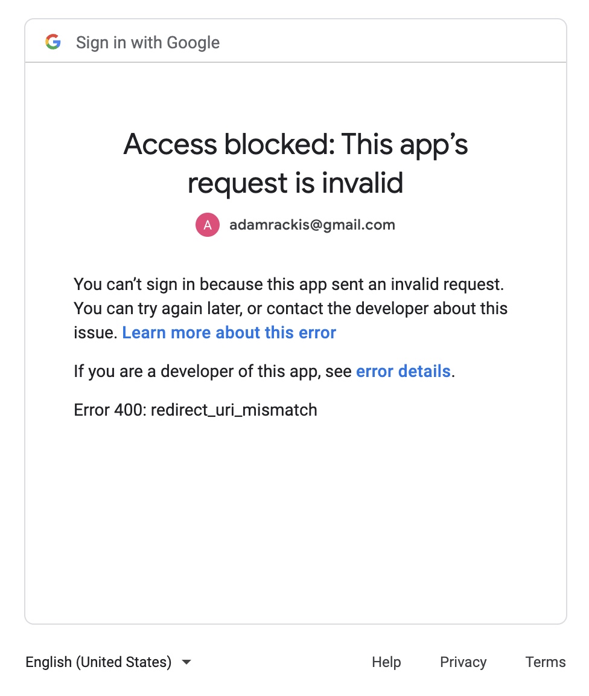Click the "You can't sign in" sentence
Image resolution: width=589 pixels, height=696 pixels.
[288, 283]
